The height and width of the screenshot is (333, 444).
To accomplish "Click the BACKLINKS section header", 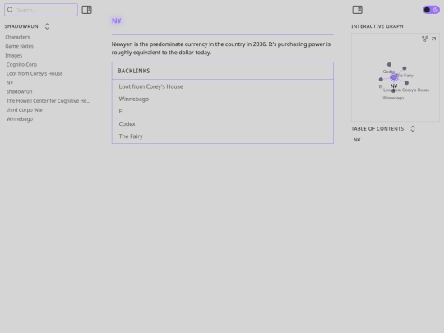I will [134, 71].
